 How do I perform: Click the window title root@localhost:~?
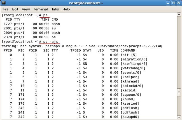point(86,3)
